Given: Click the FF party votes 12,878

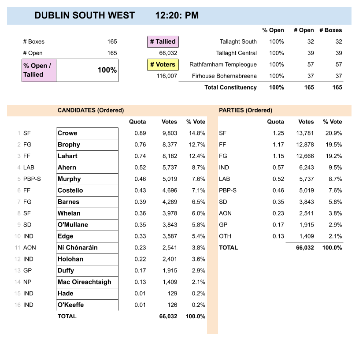Looking at the screenshot, I should pos(305,145).
